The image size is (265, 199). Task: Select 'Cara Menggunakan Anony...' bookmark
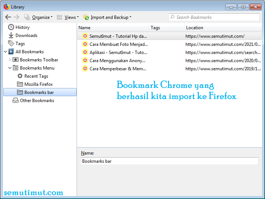[117, 61]
